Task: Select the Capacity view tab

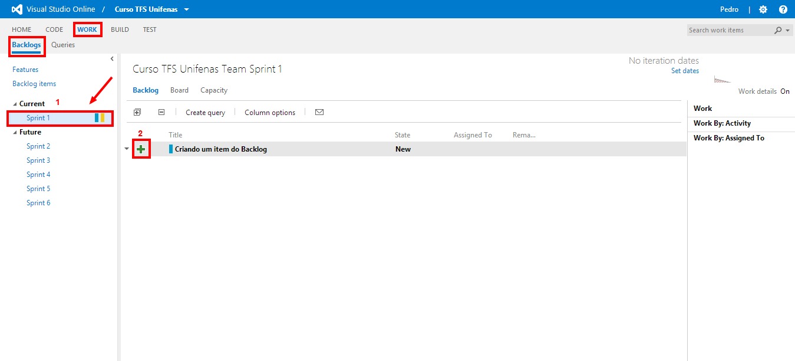Action: pyautogui.click(x=214, y=90)
